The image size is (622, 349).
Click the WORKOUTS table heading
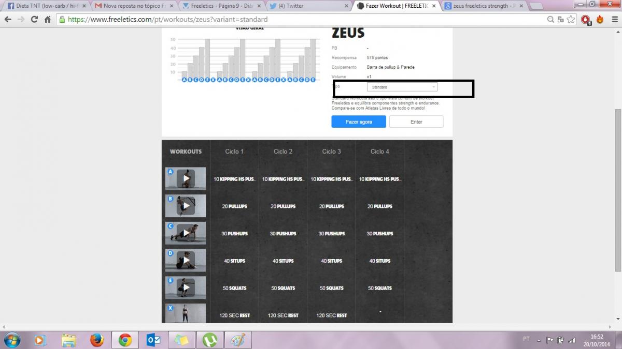(186, 151)
